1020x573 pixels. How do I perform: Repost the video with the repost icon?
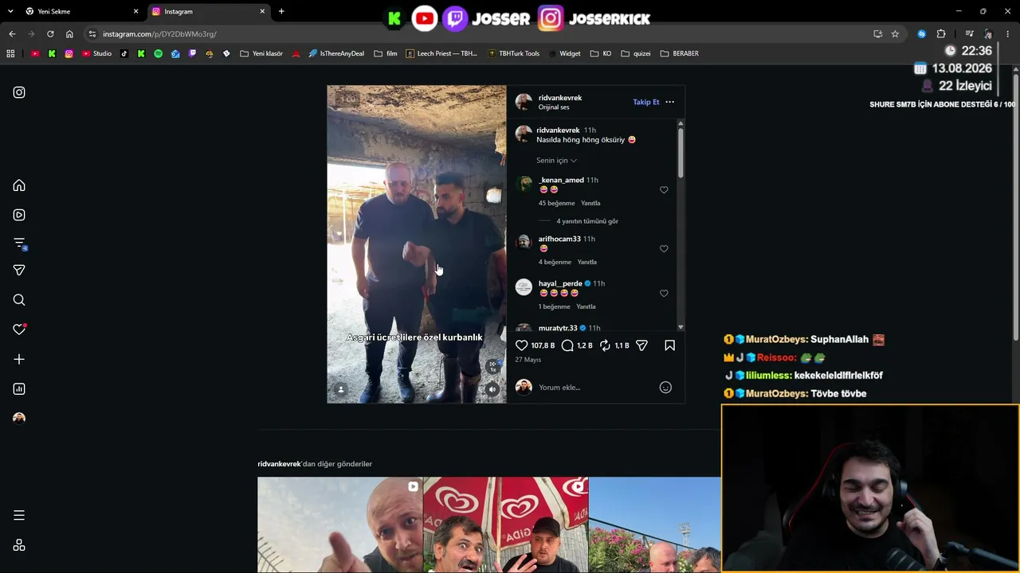coord(605,345)
